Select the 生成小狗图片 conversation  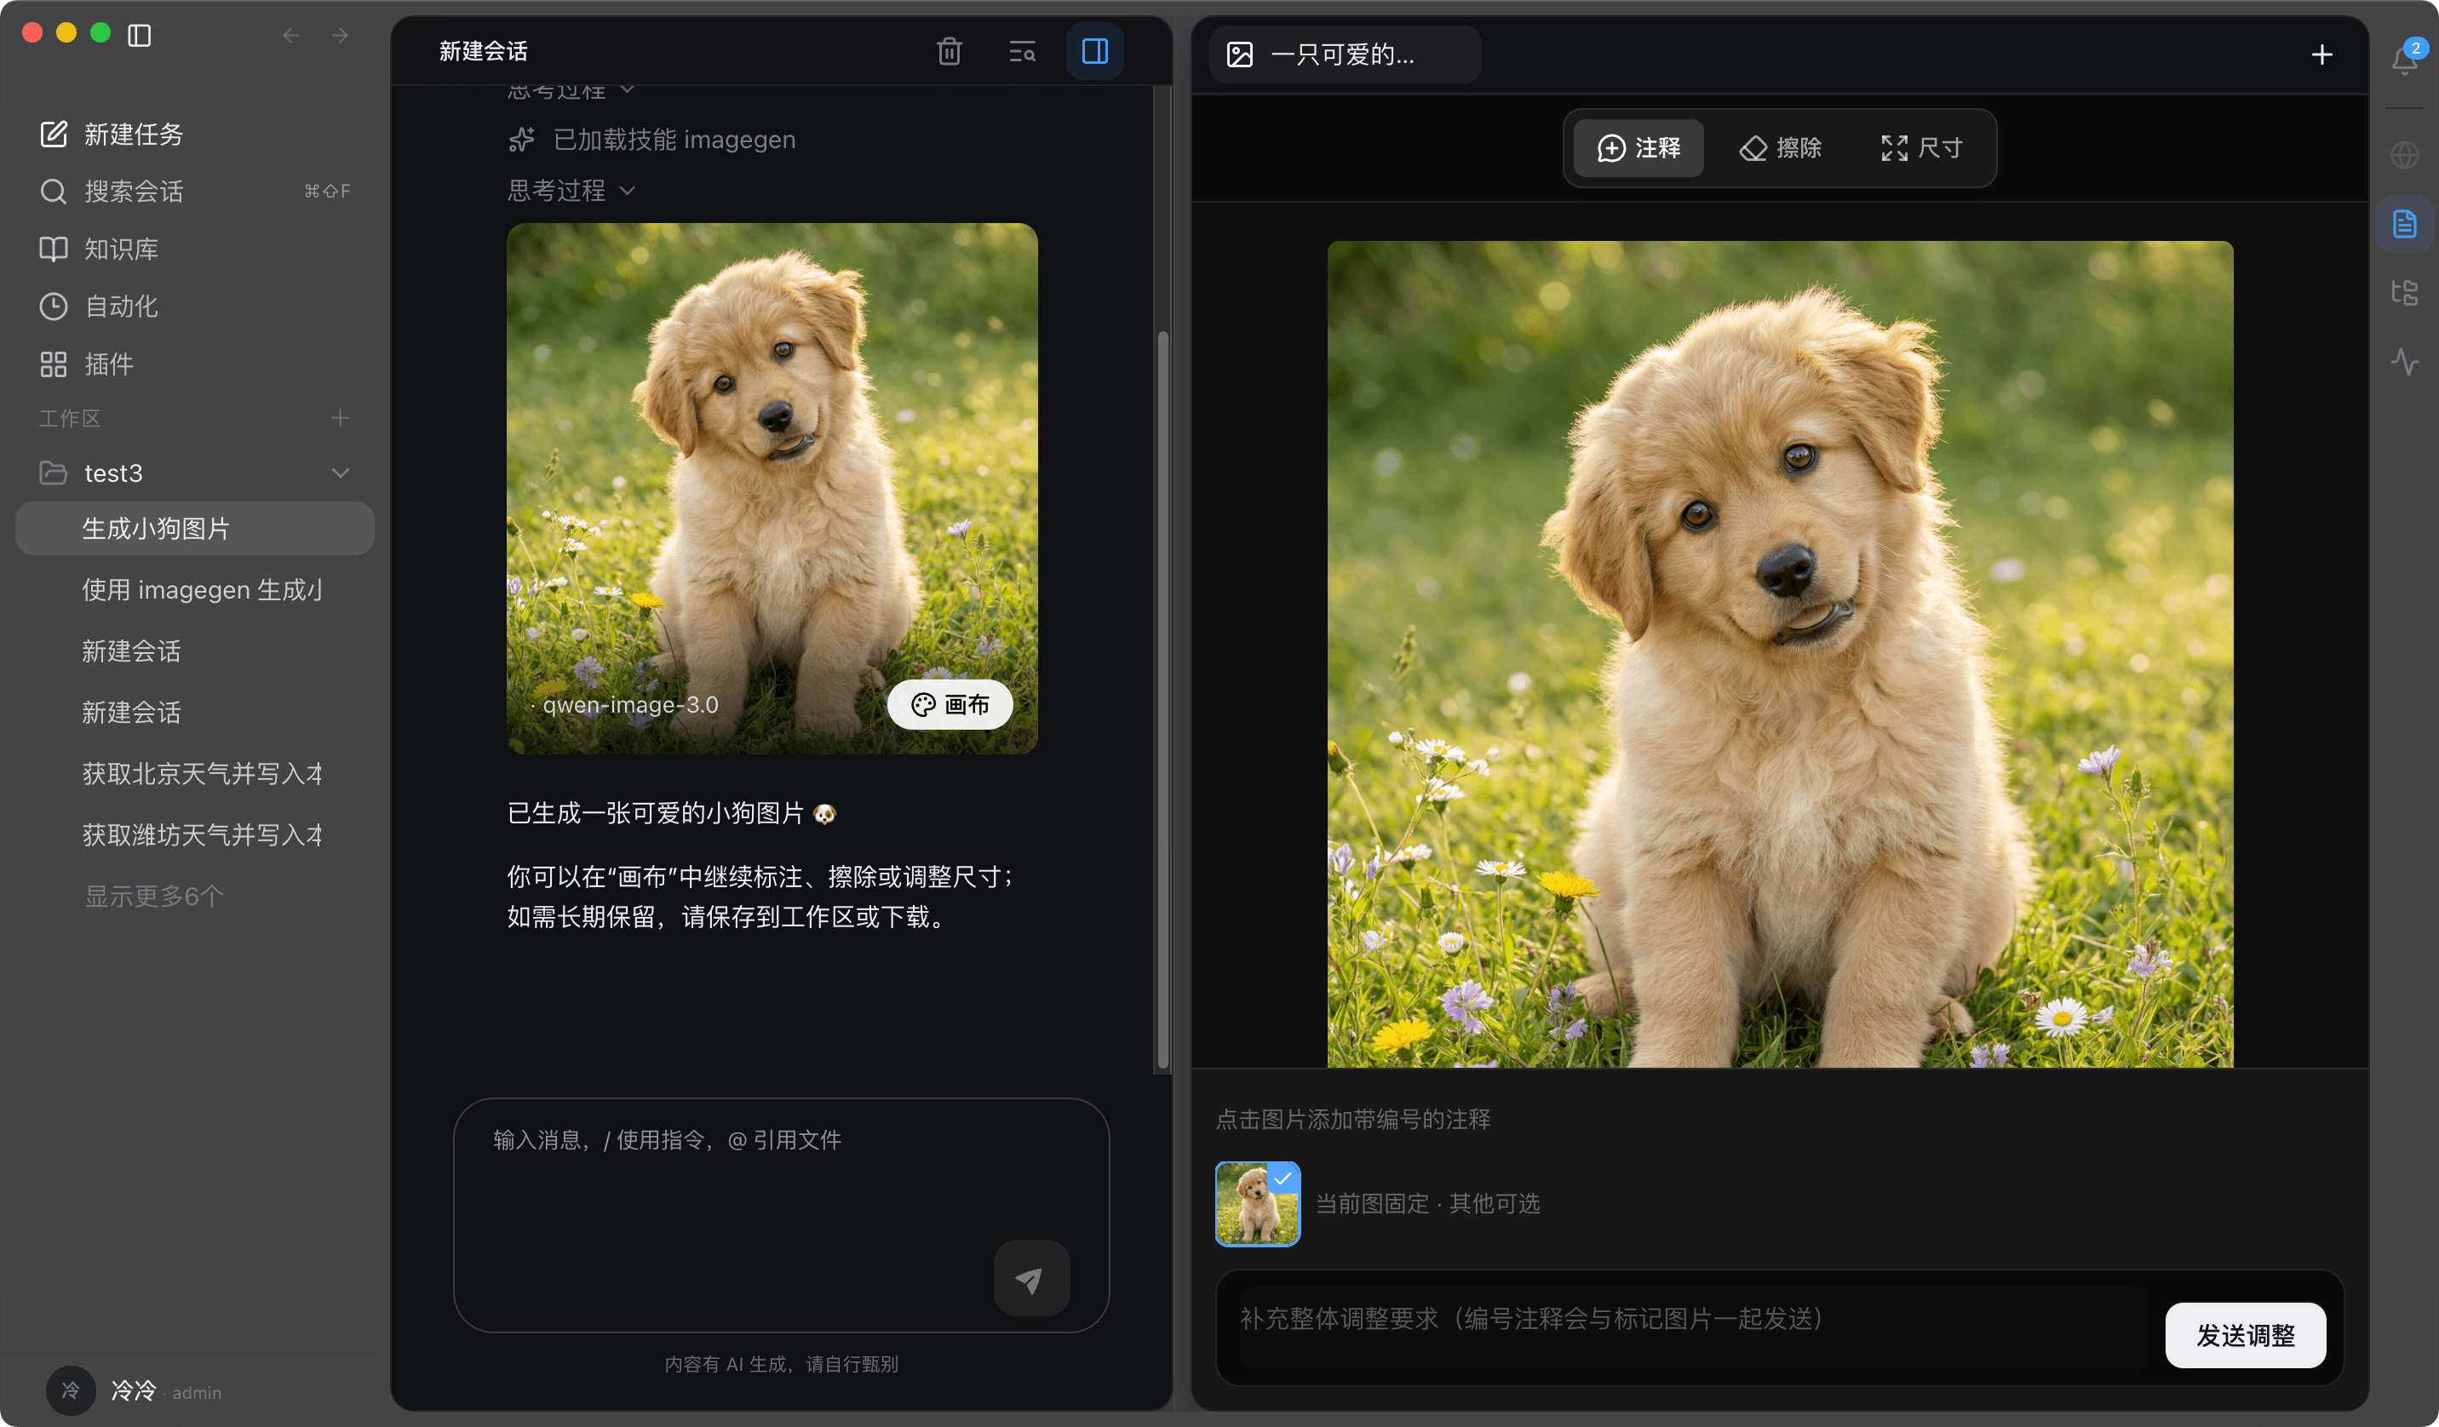(x=194, y=528)
